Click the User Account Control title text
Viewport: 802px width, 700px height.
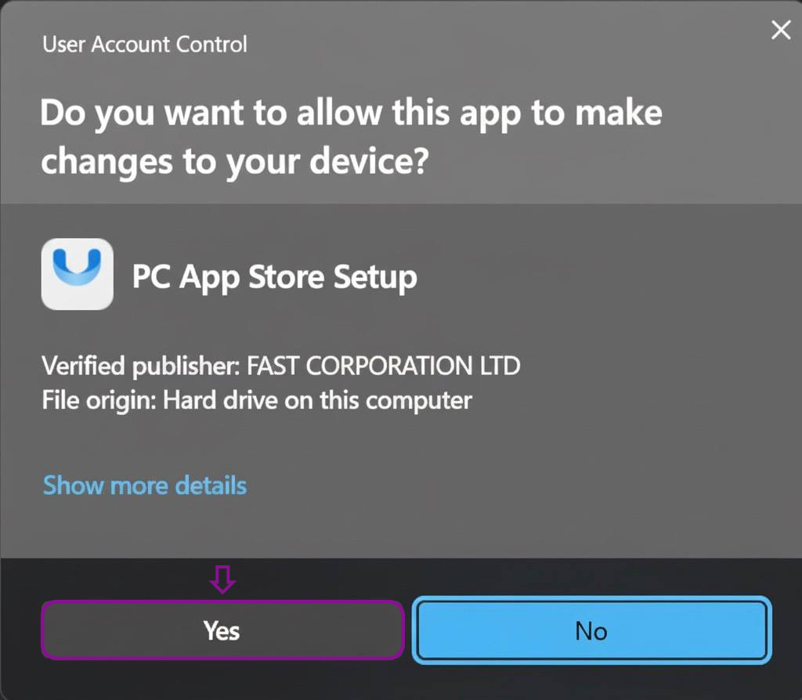(145, 45)
